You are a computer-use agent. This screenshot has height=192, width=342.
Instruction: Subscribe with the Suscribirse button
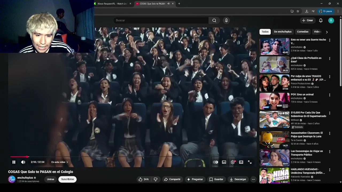tap(68, 179)
